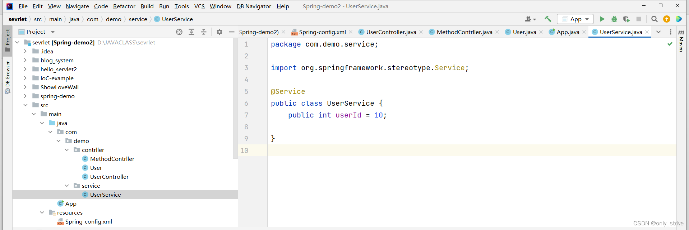Collapse all in Project panel
Viewport: 689px width, 230px height.
[x=204, y=32]
